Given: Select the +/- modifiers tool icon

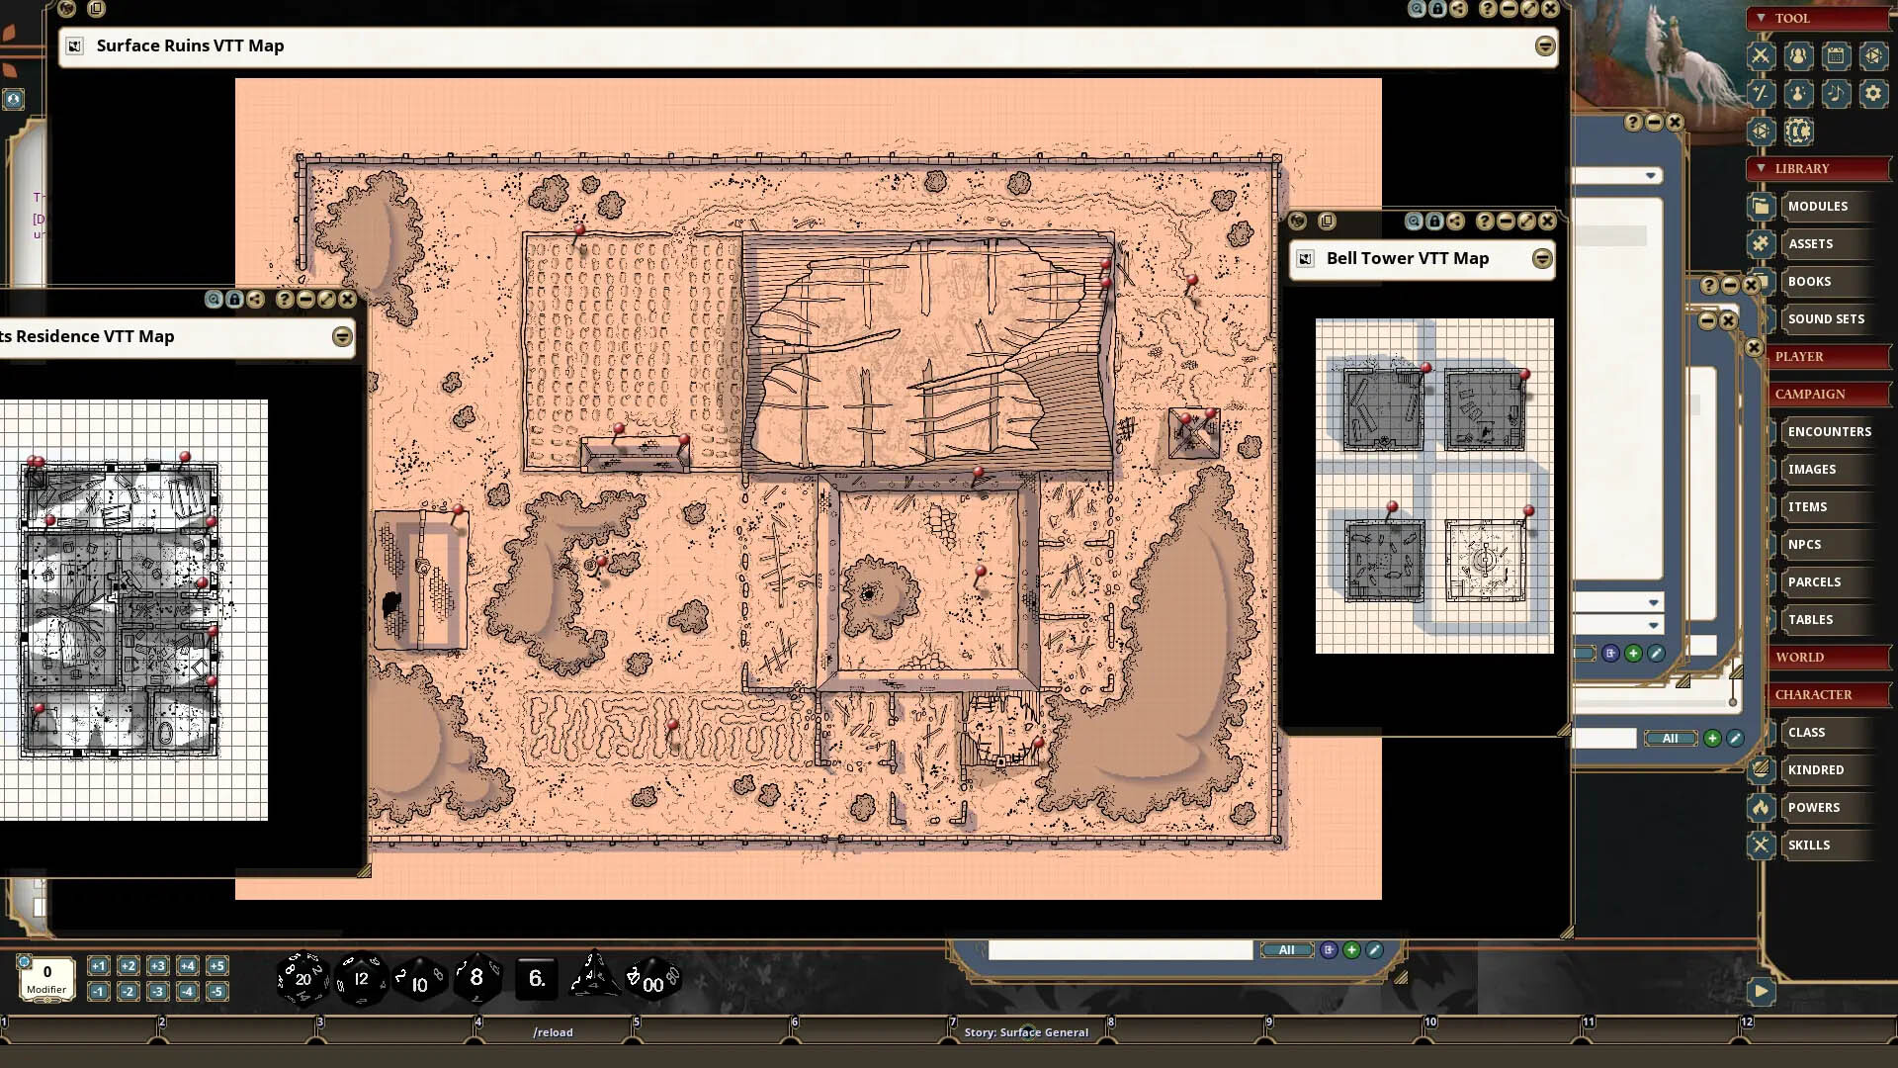Looking at the screenshot, I should [x=1762, y=94].
